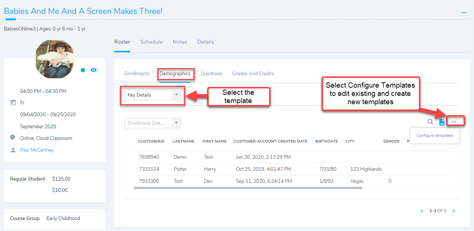Sort by the CUSTOMERID column header
The height and width of the screenshot is (231, 474).
151,141
